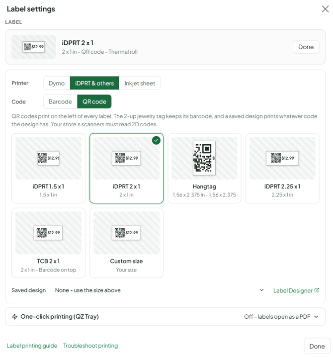Click the 'iDPRT 2 x 1' summary title text

(x=78, y=43)
